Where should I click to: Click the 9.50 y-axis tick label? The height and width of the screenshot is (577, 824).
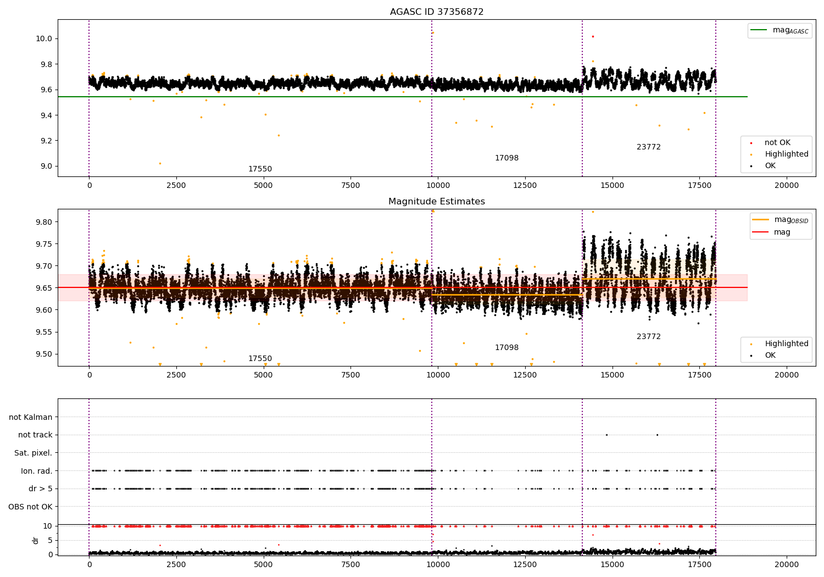[45, 354]
